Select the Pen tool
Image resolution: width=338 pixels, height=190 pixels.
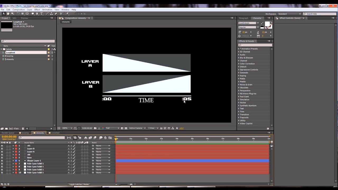point(37,14)
